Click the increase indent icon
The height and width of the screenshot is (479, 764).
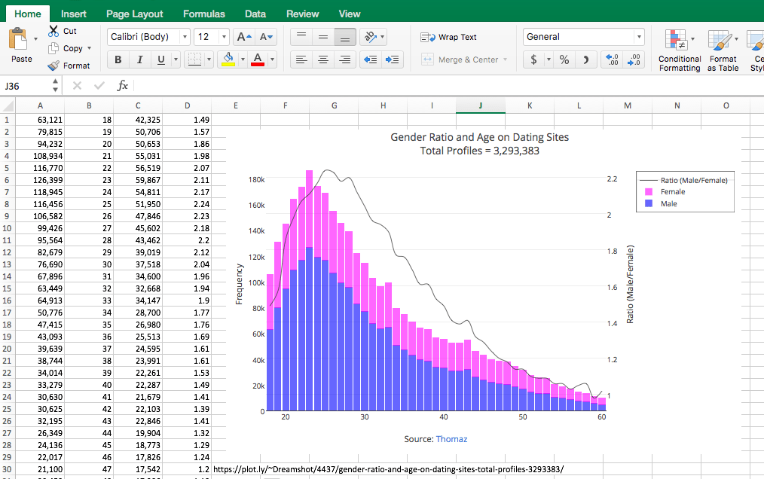coord(392,60)
